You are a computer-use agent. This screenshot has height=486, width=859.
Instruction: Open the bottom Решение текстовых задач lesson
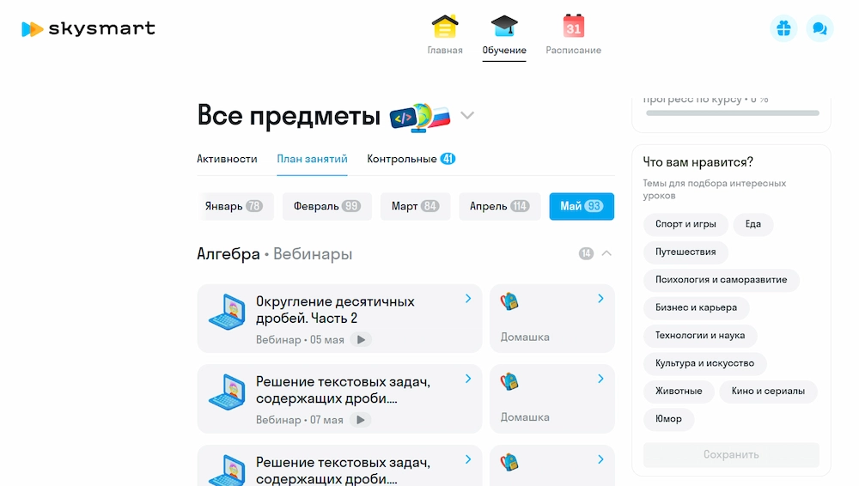[339, 465]
